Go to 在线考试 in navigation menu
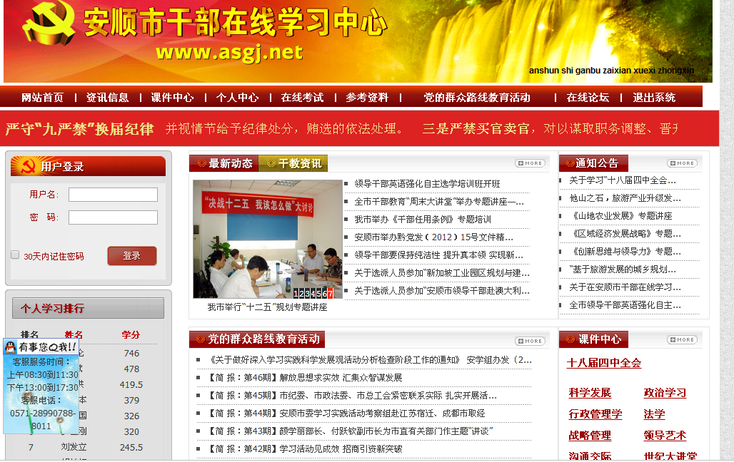The width and height of the screenshot is (734, 462). pyautogui.click(x=302, y=98)
